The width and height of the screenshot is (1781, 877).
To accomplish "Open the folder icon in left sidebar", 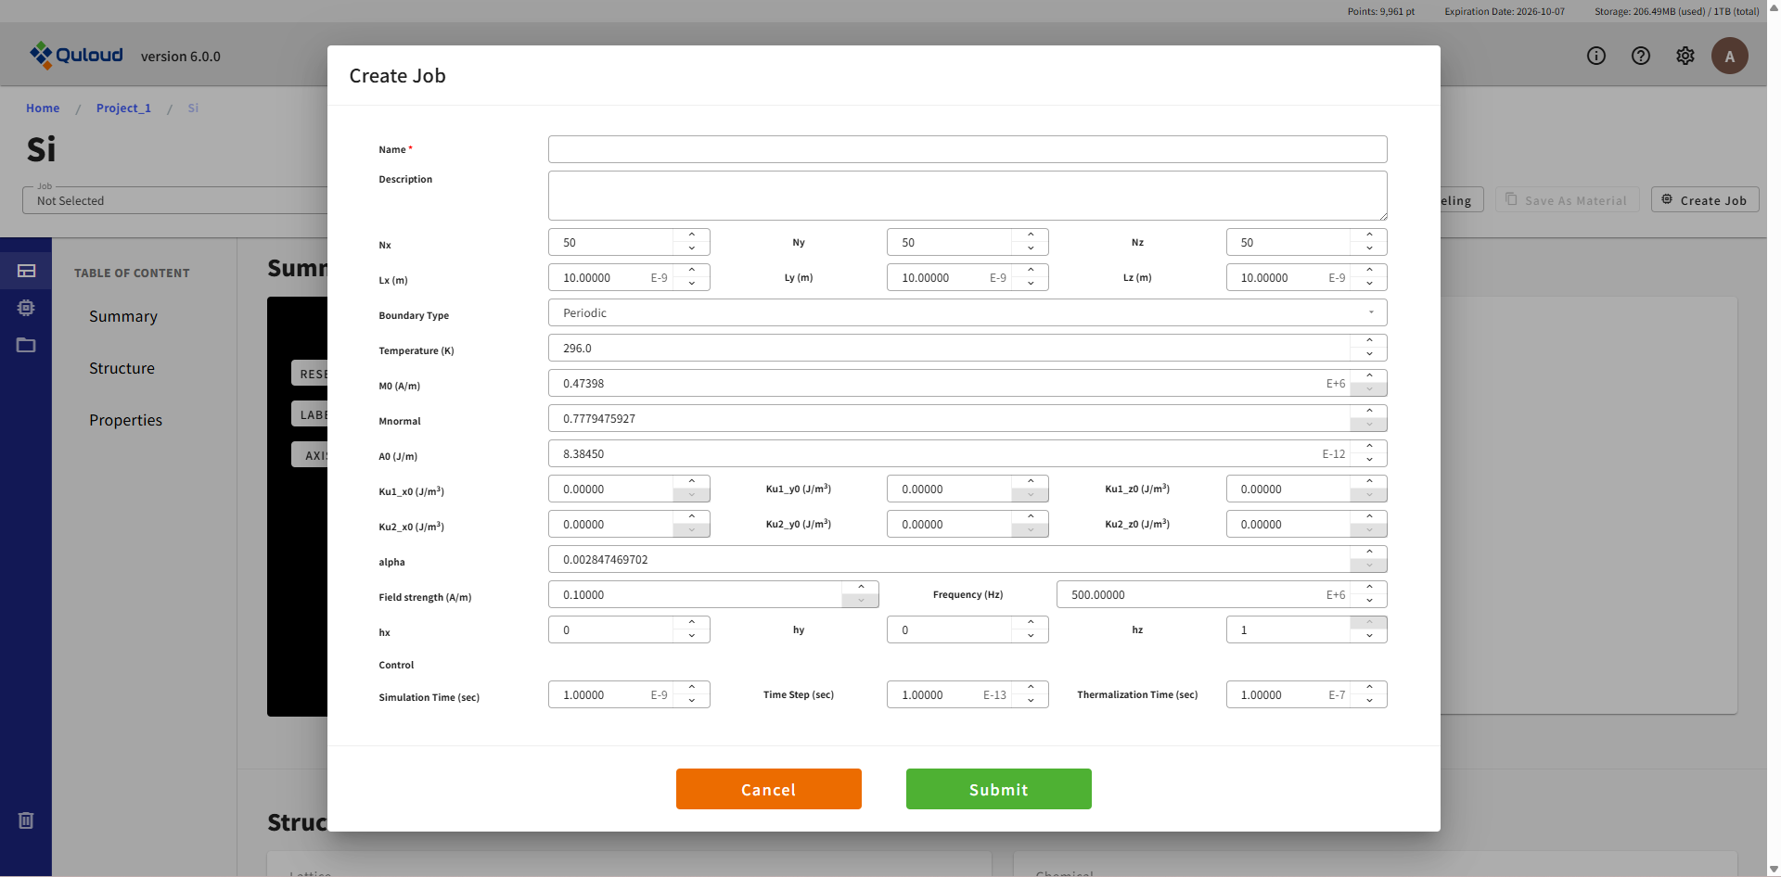I will click(x=26, y=345).
